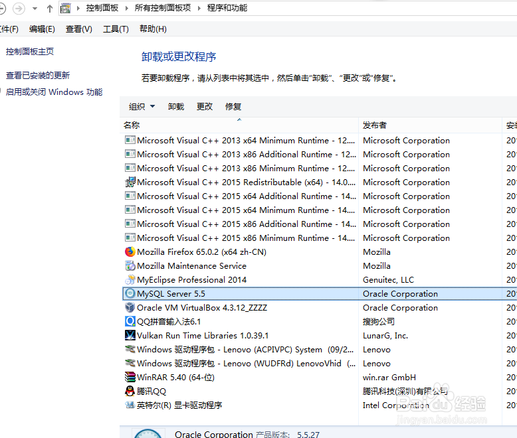Select 英特尔(R) 显卡驱动程序 entry
Image resolution: width=517 pixels, height=438 pixels.
click(x=179, y=405)
